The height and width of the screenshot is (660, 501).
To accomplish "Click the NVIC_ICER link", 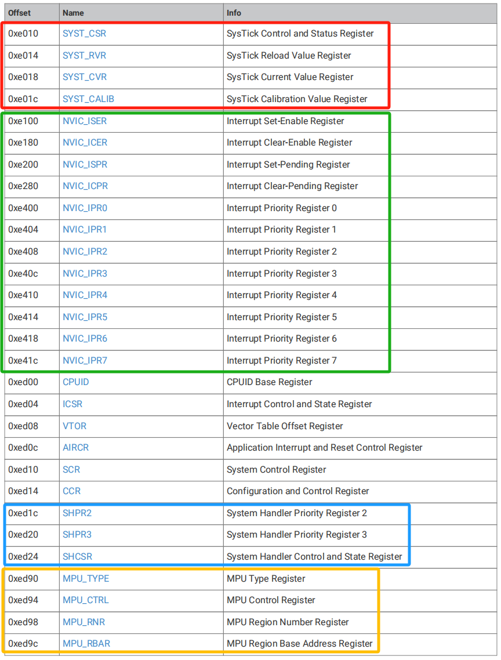I will [85, 143].
